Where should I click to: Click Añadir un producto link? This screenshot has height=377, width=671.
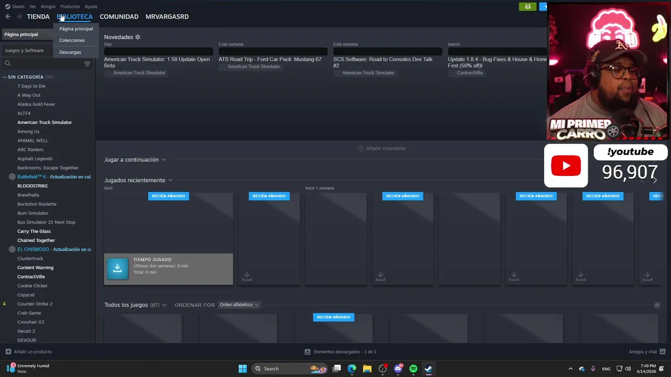pos(33,352)
